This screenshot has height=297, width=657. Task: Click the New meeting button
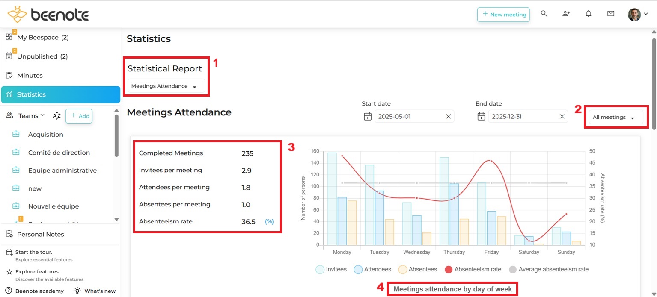pos(503,14)
